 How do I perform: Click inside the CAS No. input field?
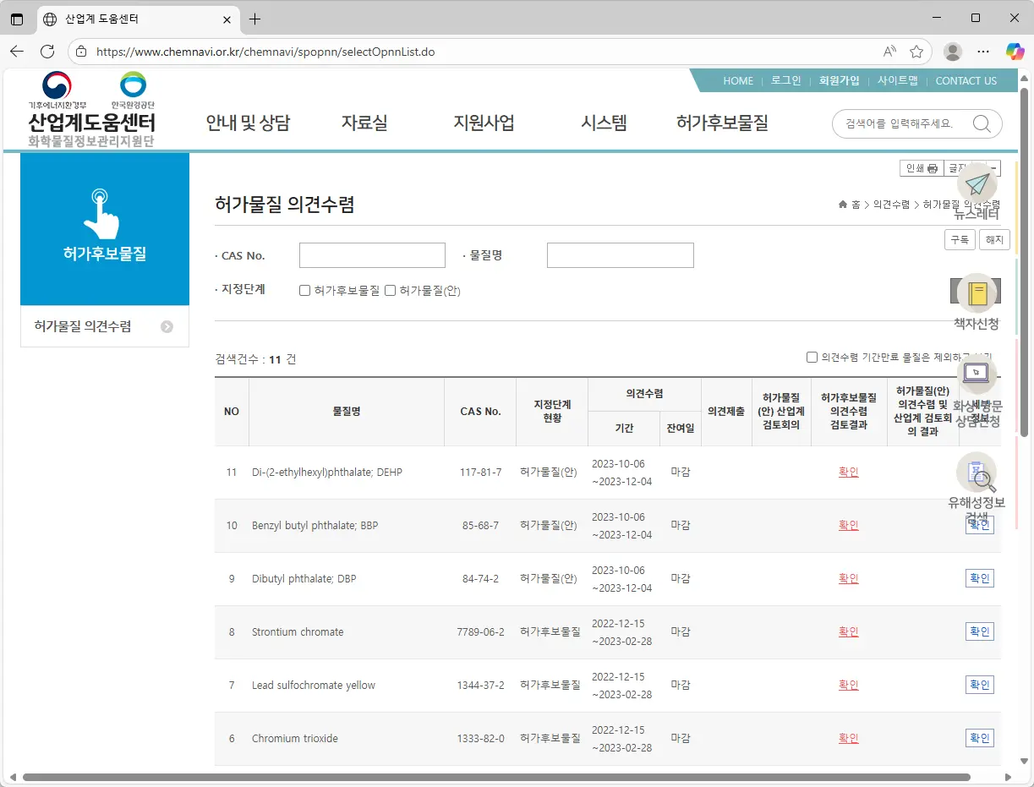[372, 254]
